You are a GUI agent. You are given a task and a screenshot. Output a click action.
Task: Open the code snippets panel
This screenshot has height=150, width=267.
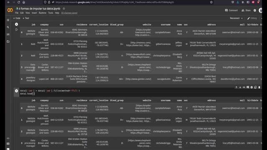click(x=8, y=138)
